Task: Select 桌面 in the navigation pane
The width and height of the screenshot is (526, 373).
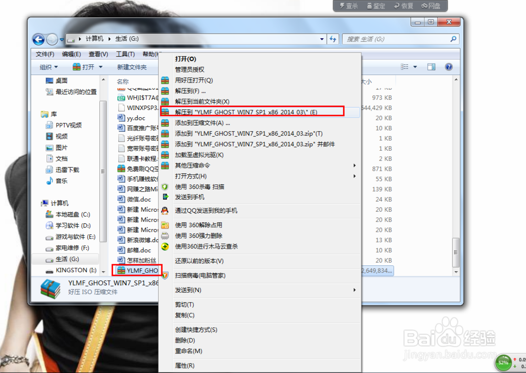Action: (x=56, y=80)
